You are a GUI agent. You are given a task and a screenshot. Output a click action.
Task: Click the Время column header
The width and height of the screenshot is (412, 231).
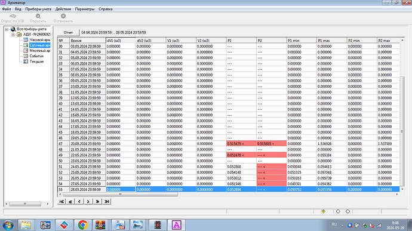88,41
